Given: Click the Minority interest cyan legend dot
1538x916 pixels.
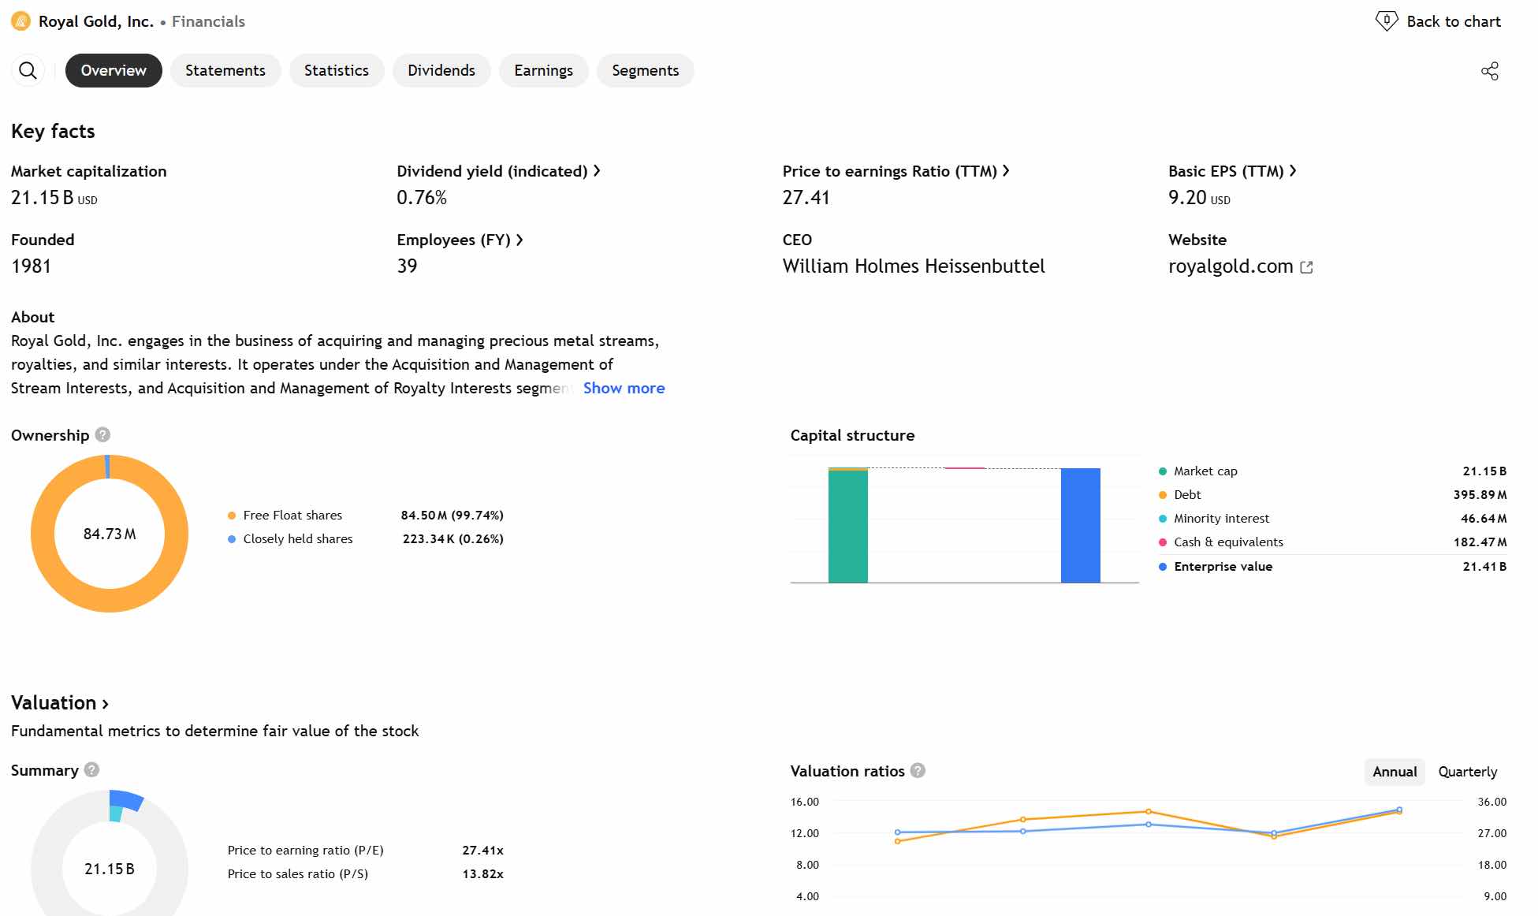Looking at the screenshot, I should [x=1163, y=519].
